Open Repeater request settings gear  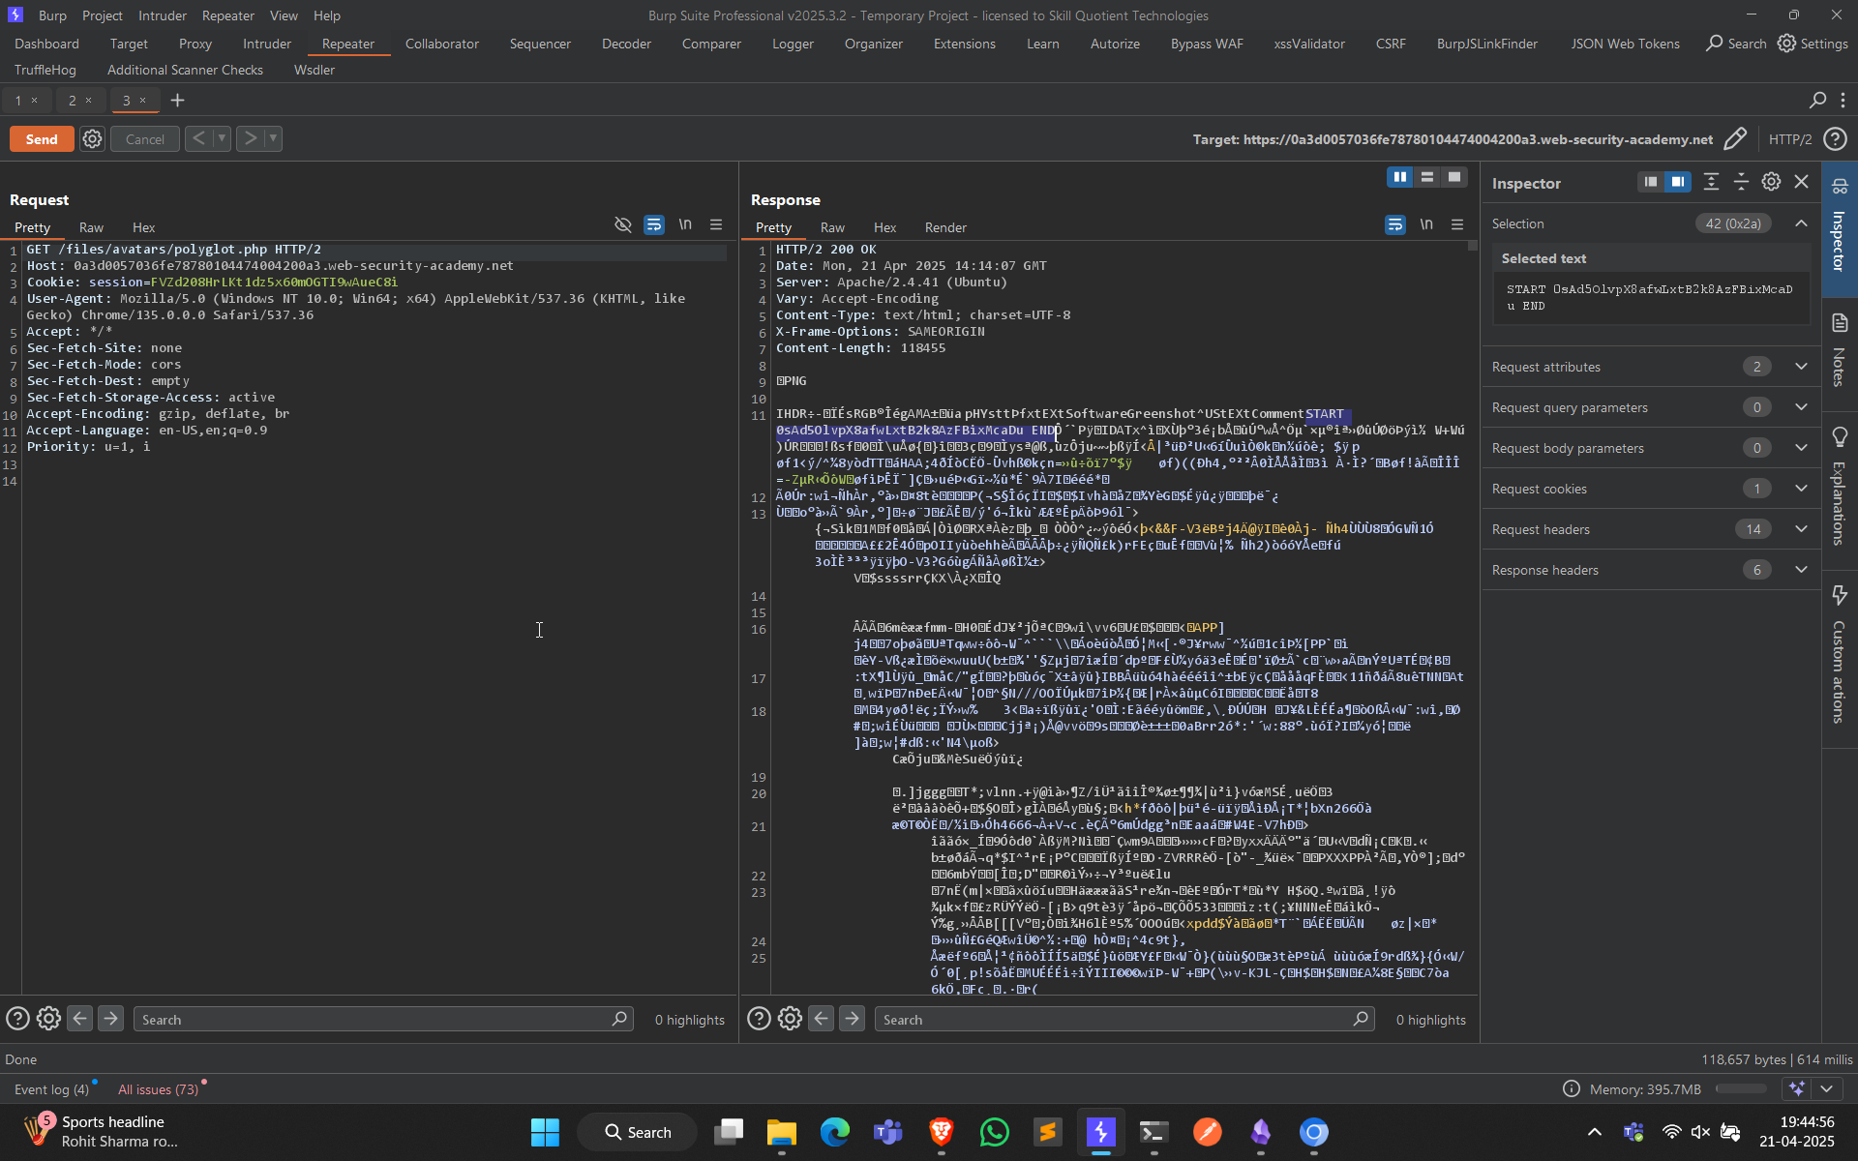pyautogui.click(x=92, y=139)
